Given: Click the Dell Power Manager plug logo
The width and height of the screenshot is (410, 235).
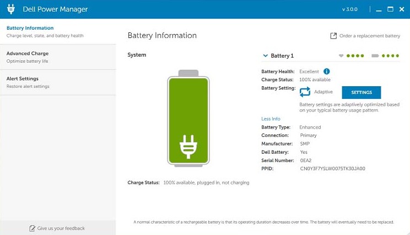Looking at the screenshot, I should (10, 9).
